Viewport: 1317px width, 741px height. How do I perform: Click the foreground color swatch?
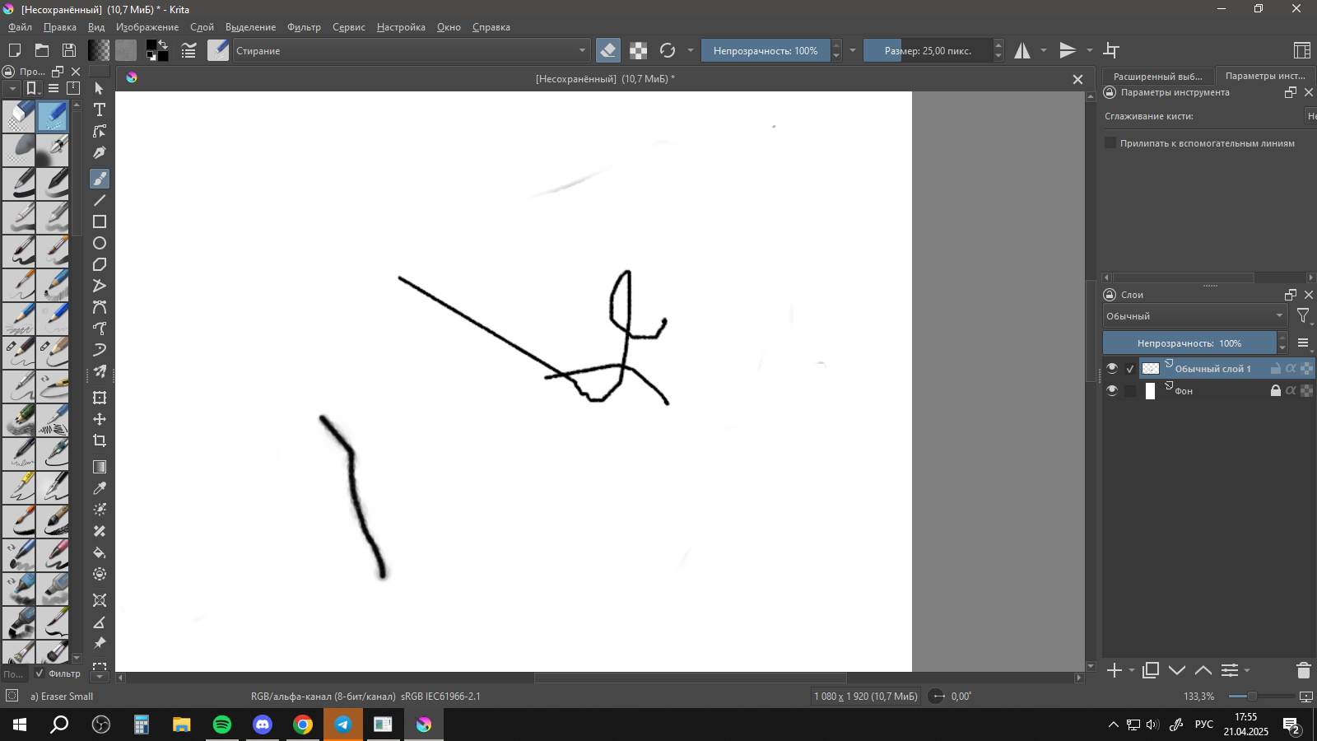(x=152, y=46)
